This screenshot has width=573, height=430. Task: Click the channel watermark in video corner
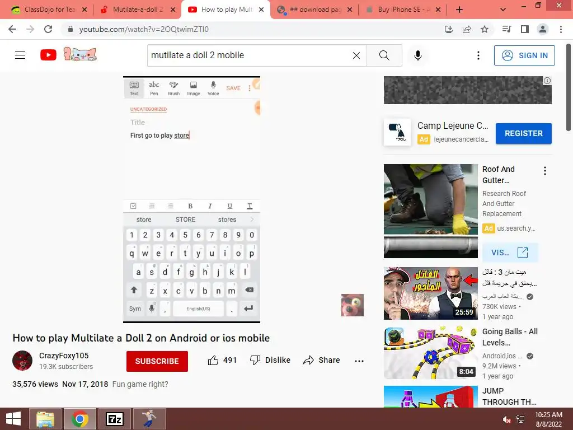pos(353,305)
